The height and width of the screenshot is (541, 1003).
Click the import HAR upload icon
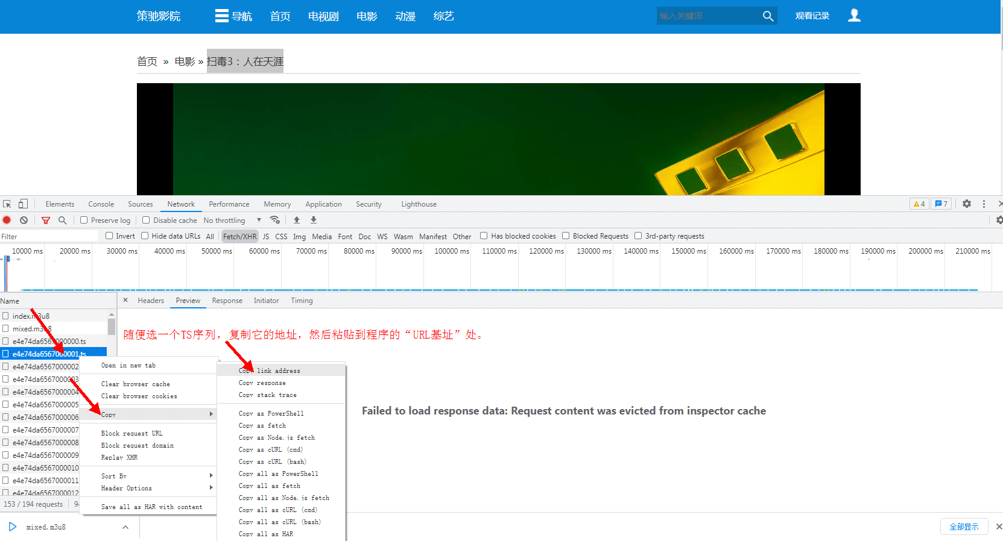coord(297,220)
